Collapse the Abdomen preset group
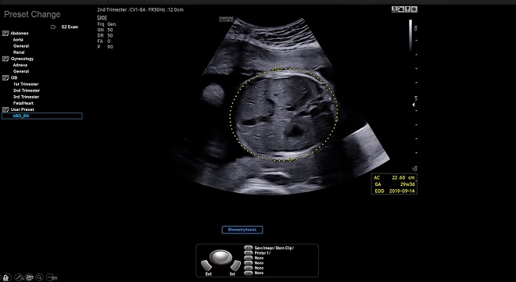 pos(5,34)
